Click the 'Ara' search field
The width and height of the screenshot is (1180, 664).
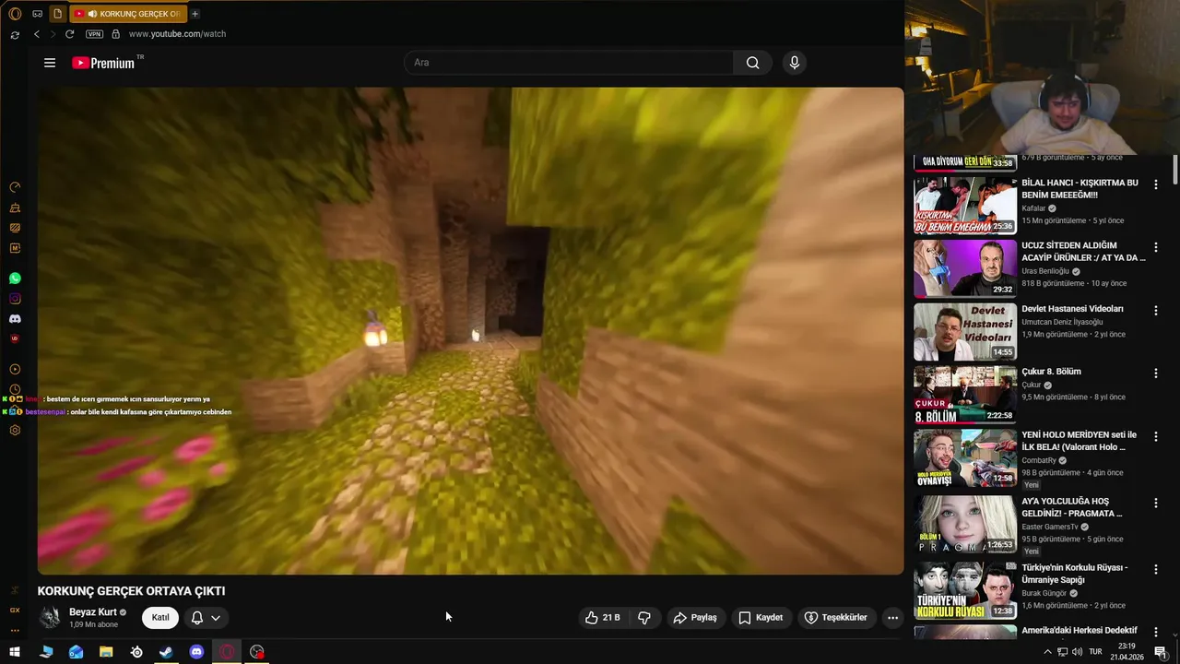coord(569,63)
